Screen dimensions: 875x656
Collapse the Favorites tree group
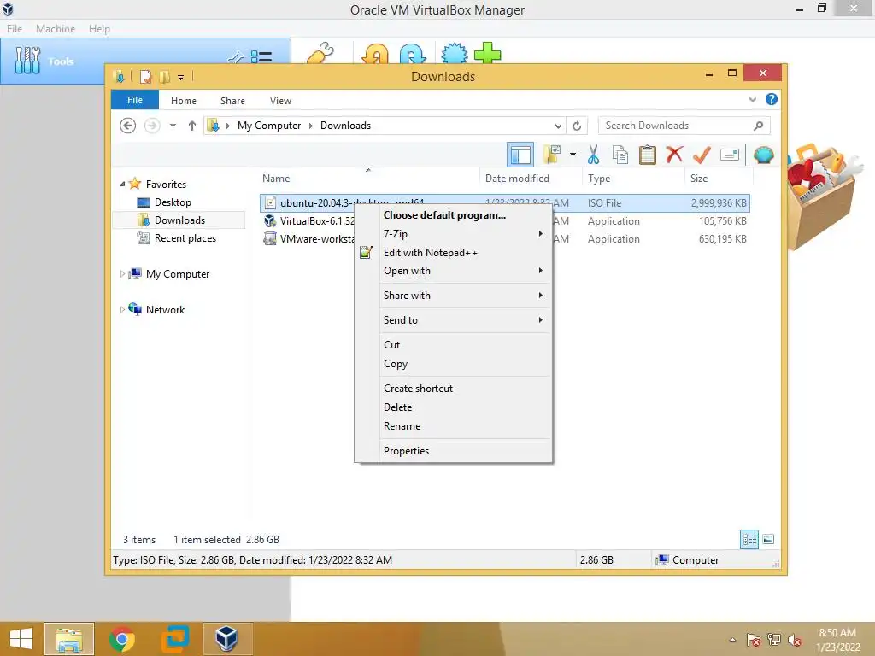[122, 184]
